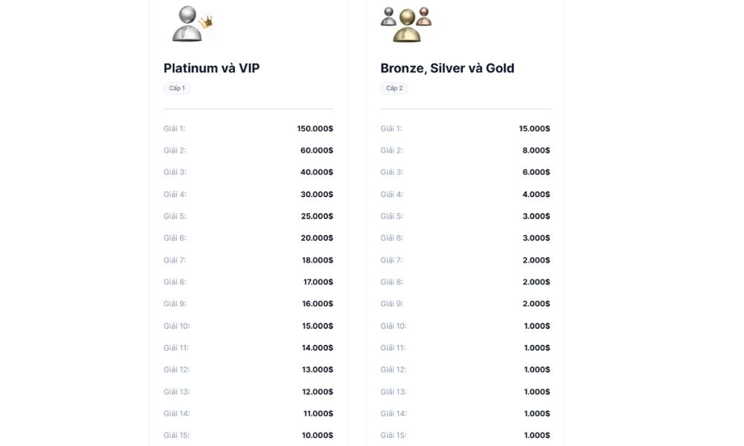Click the Cấp 1 badge
Image resolution: width=744 pixels, height=446 pixels.
(x=177, y=88)
